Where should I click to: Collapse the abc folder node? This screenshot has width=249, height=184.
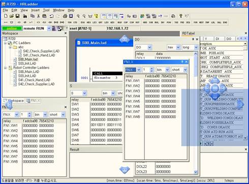click(10, 47)
